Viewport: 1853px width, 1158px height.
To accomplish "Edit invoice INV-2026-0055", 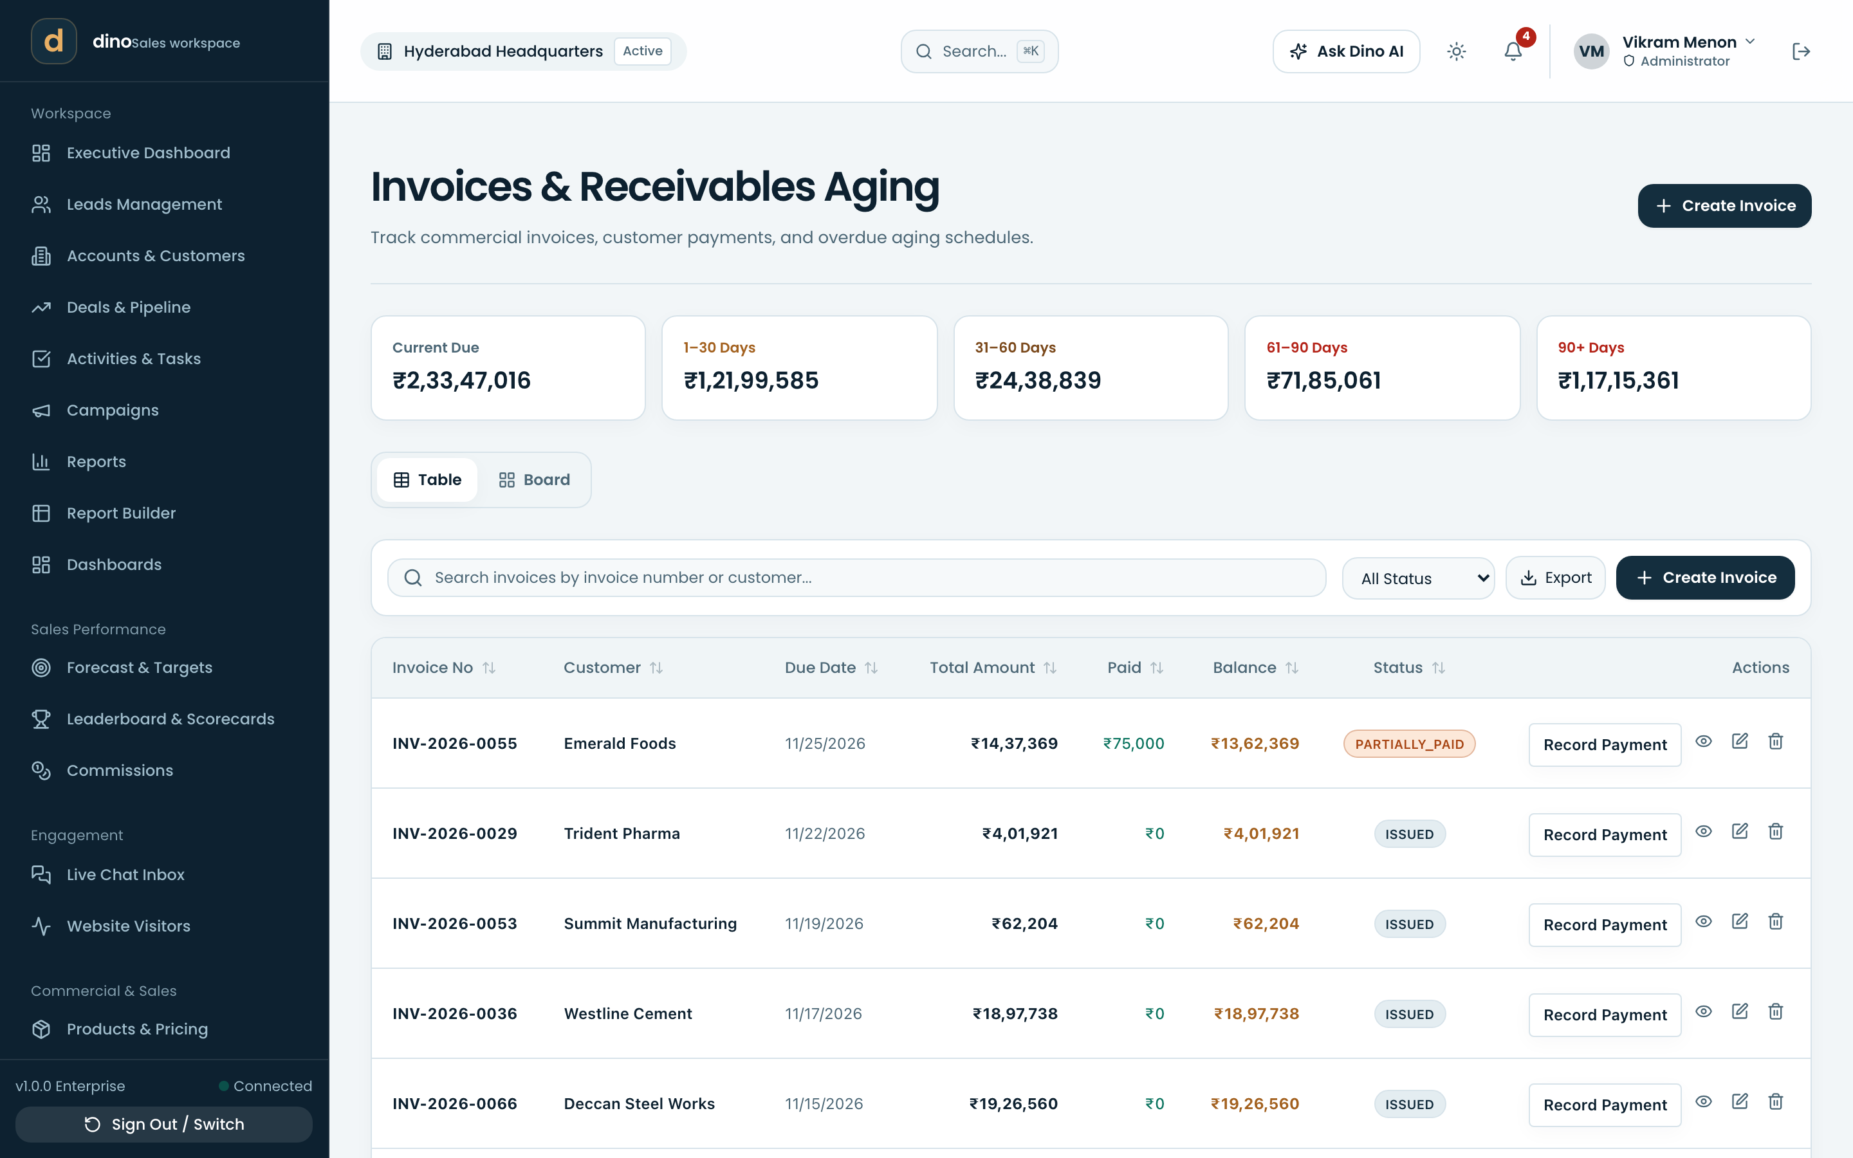I will pyautogui.click(x=1740, y=741).
